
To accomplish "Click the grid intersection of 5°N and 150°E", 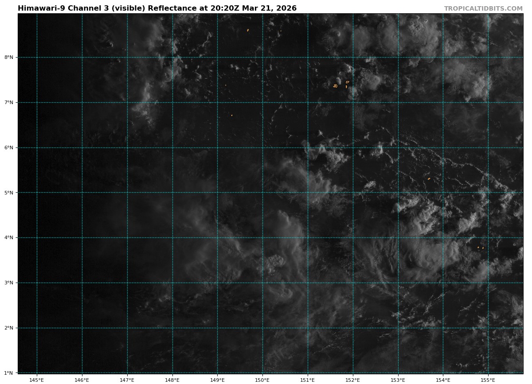I will pos(262,193).
